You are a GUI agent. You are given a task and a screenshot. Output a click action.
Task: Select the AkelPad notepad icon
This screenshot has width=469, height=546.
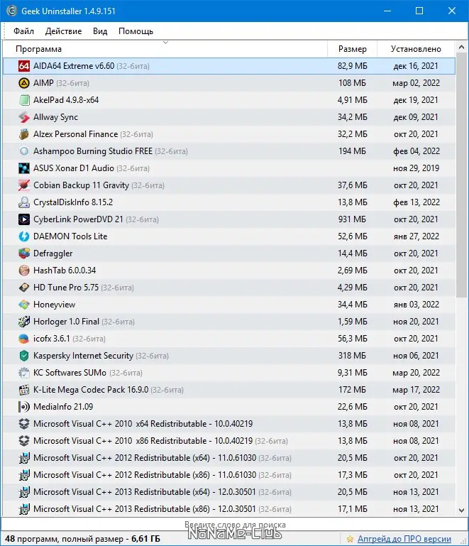point(24,100)
